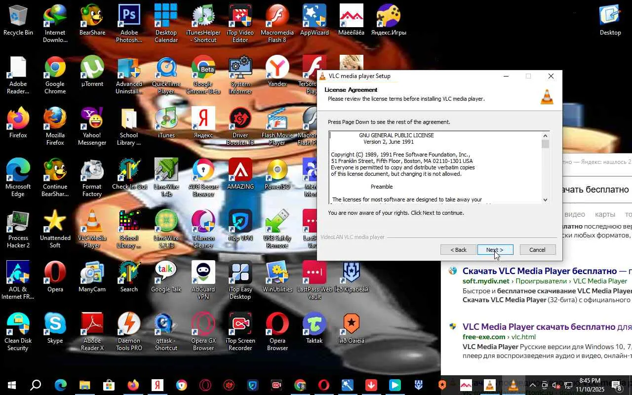The image size is (632, 395).
Task: Select the Taktak desktop shortcut
Action: tap(315, 328)
